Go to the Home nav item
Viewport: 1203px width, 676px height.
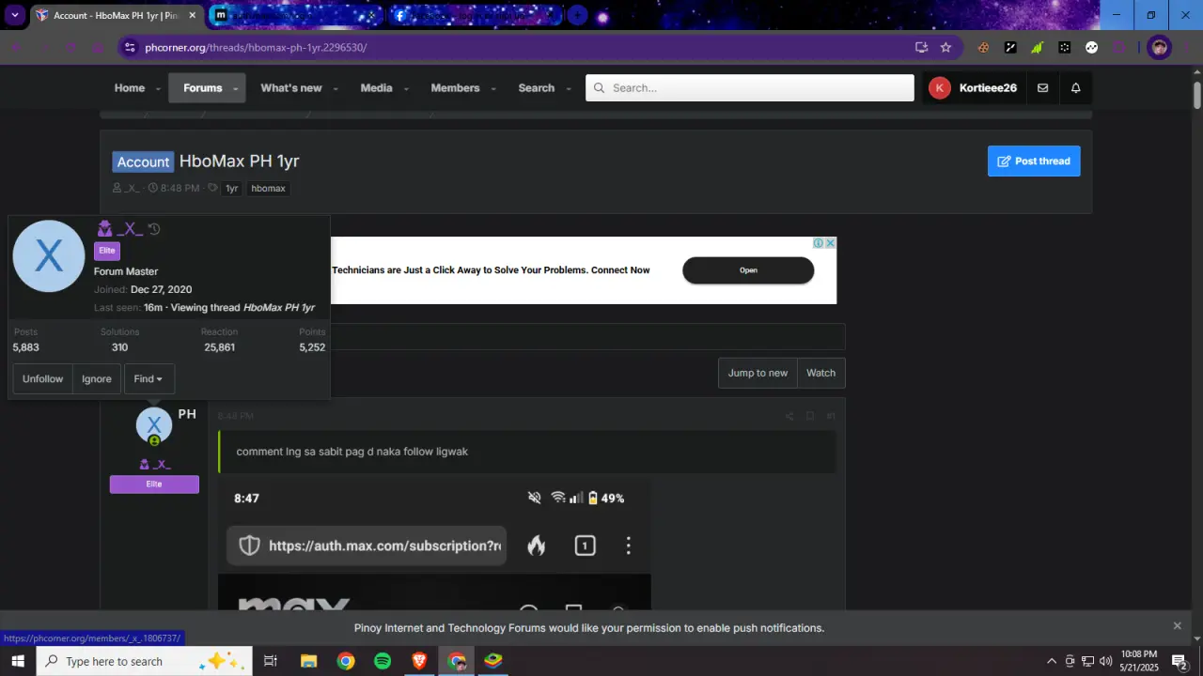(130, 87)
